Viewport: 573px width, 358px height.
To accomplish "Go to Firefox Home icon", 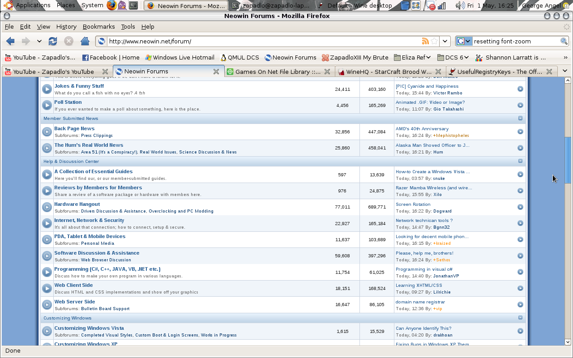I will click(85, 41).
